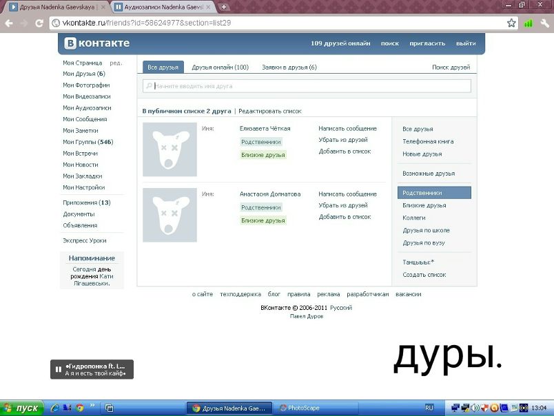
Task: Click Elizaveta Chyotkaya's avatar placeholder
Action: tap(170, 149)
